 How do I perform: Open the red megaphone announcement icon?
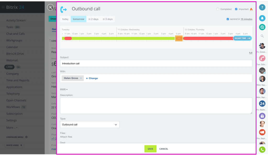pos(262,132)
